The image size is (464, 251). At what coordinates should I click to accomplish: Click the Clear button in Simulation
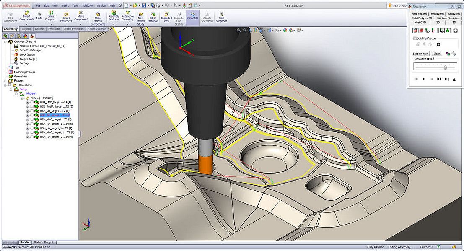point(437,54)
